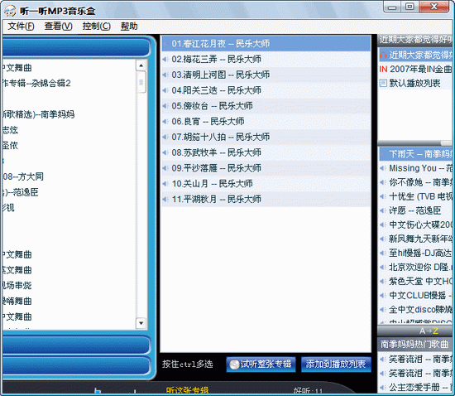Click 试听整张专辑 button
This screenshot has width=455, height=396.
[x=261, y=364]
